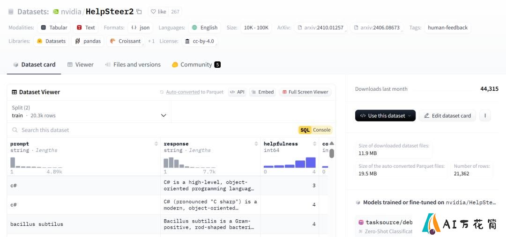The width and height of the screenshot is (506, 237).
Task: Select the English language tag
Action: (205, 28)
